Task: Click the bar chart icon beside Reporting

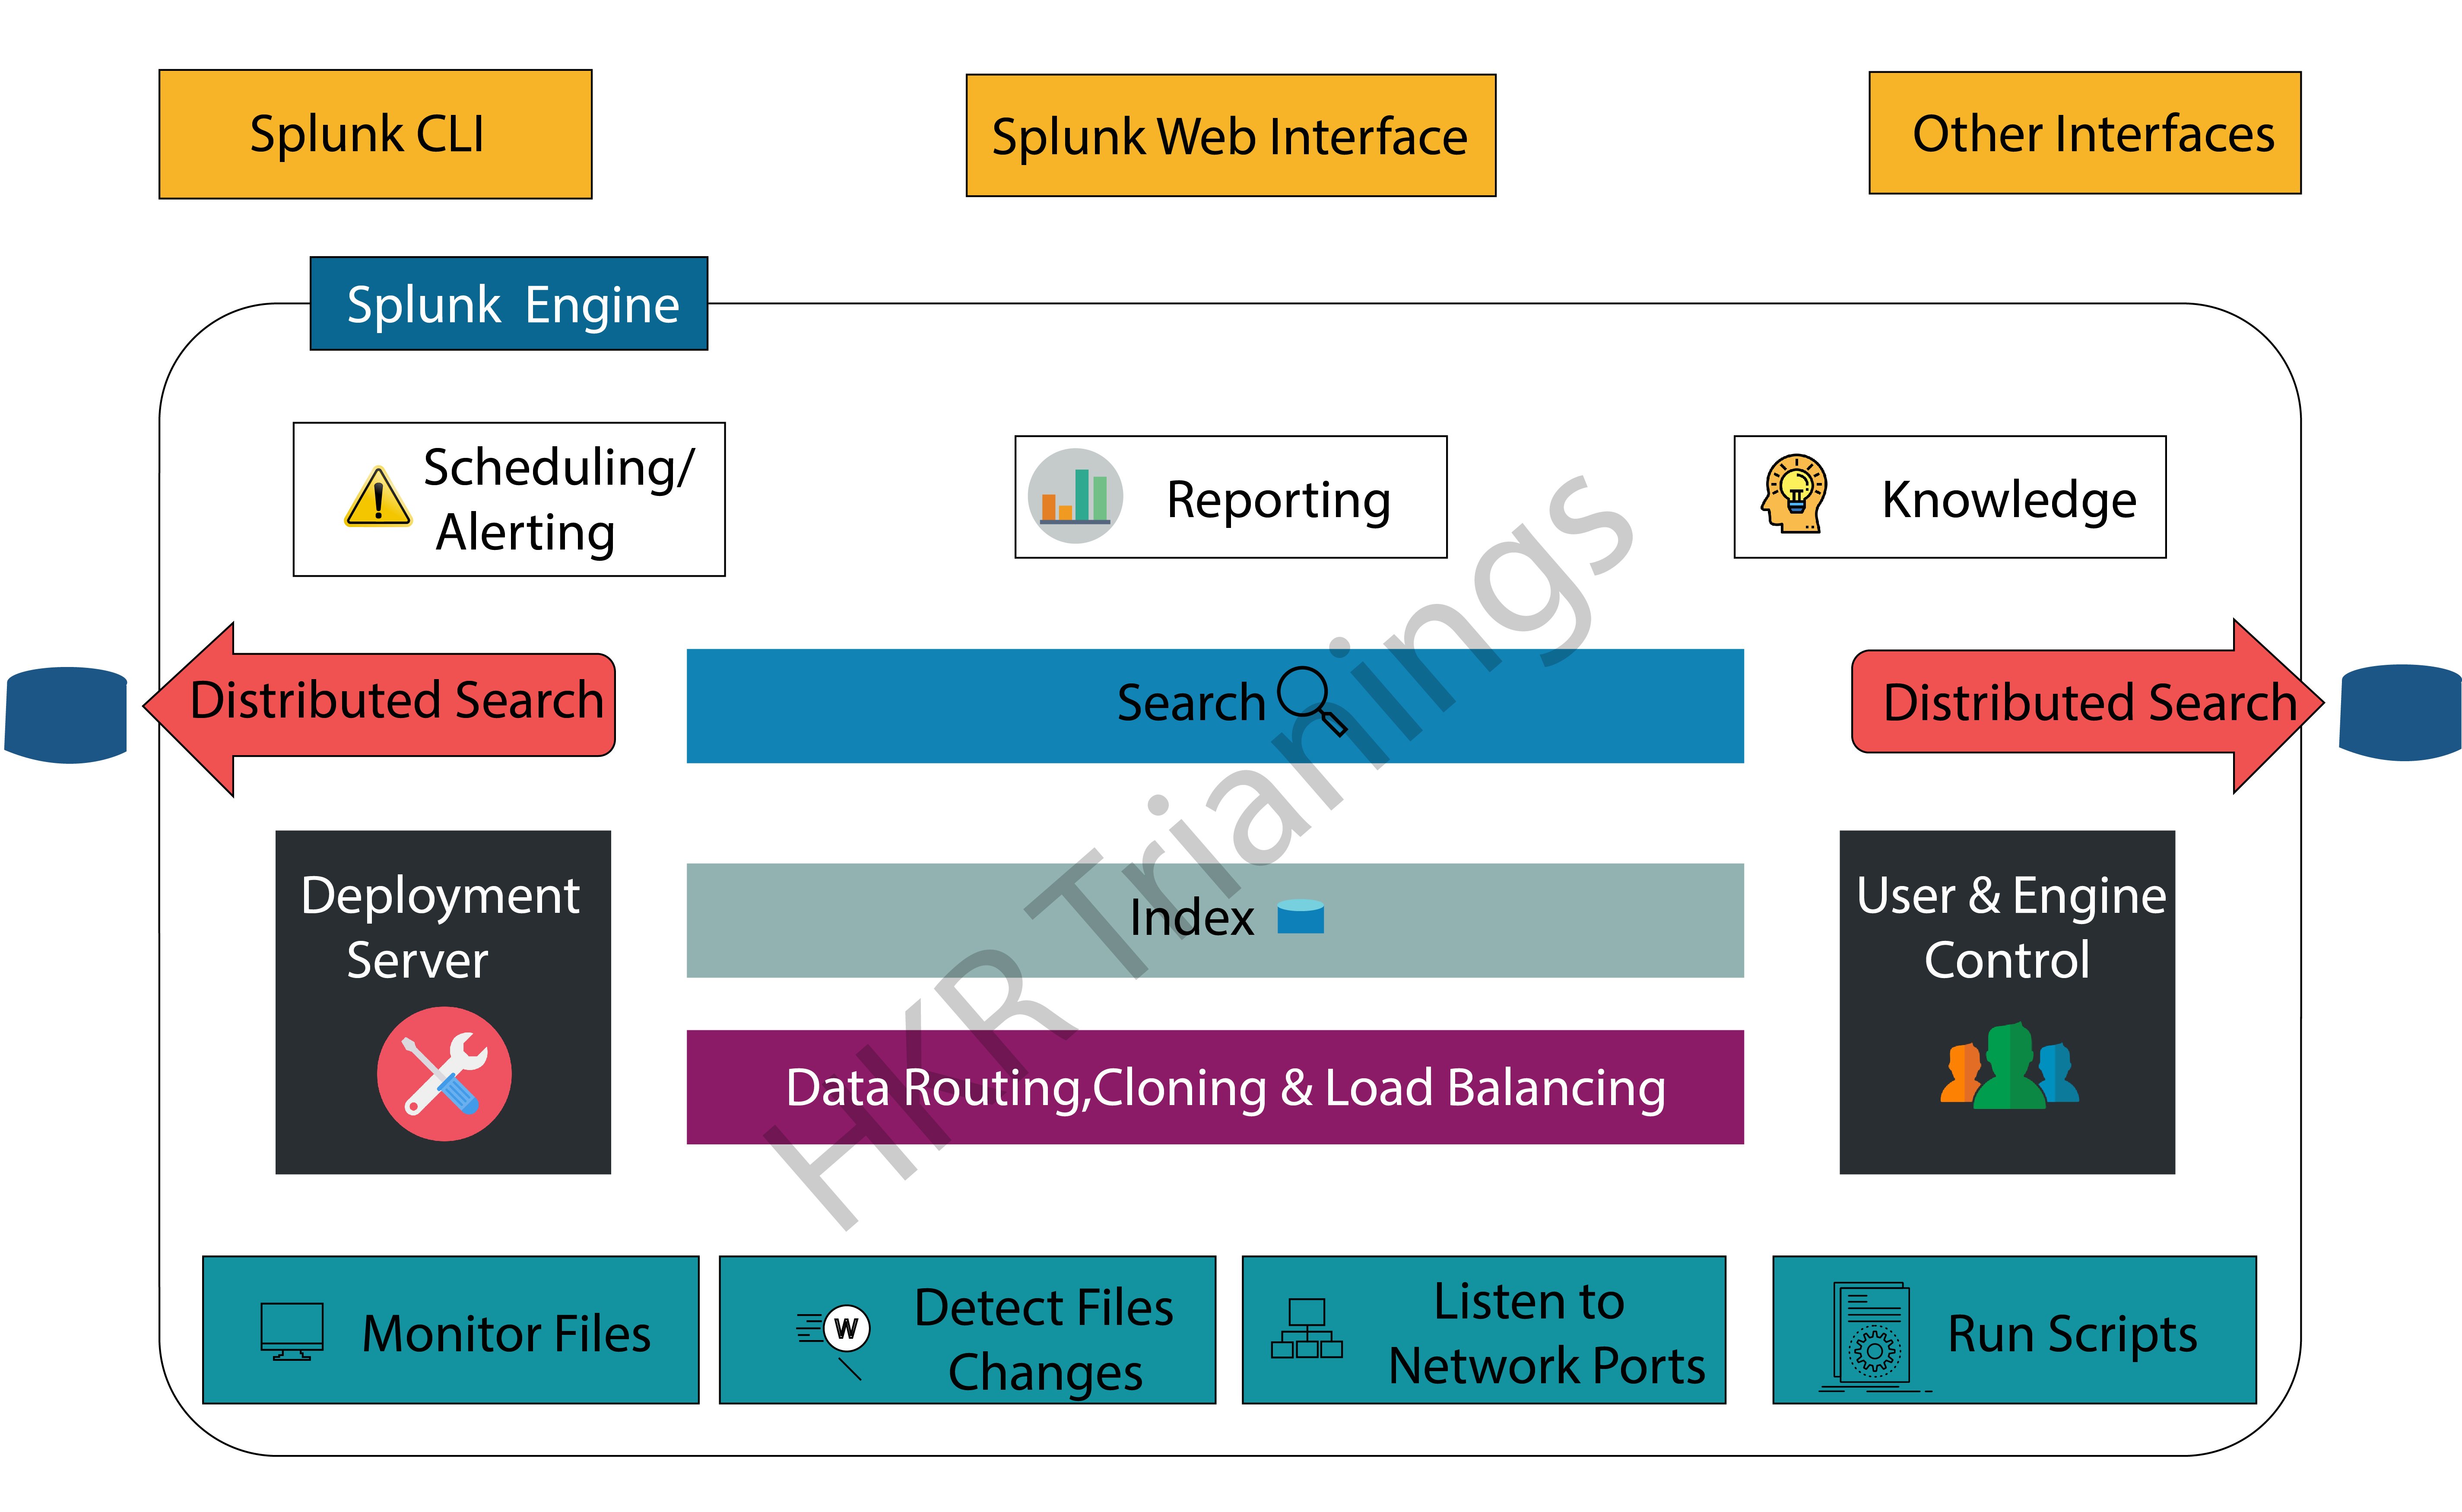Action: point(1075,496)
